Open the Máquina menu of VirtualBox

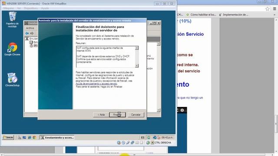(x=8, y=8)
